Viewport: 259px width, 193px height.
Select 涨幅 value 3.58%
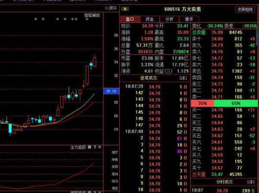pyautogui.click(x=147, y=39)
